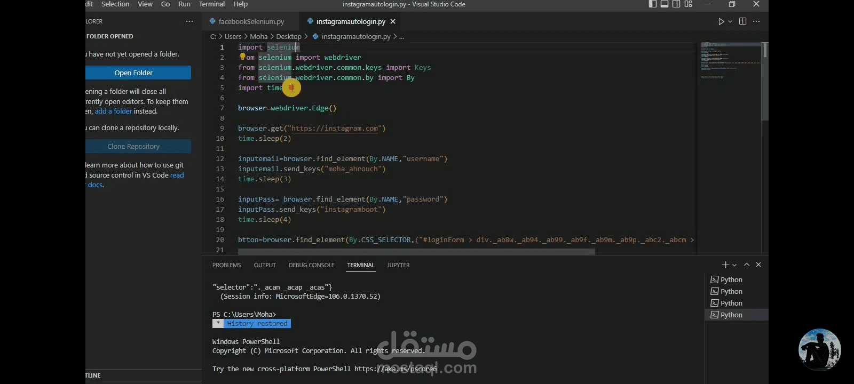Screen dimensions: 854x384
Task: Toggle the primary side bar layout icon
Action: [x=653, y=4]
